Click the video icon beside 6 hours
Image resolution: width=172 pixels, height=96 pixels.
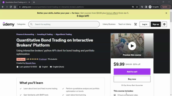[x=115, y=95]
